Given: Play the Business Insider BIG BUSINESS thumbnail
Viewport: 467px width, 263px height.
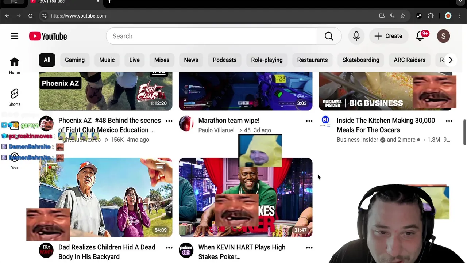Looking at the screenshot, I should (x=386, y=91).
